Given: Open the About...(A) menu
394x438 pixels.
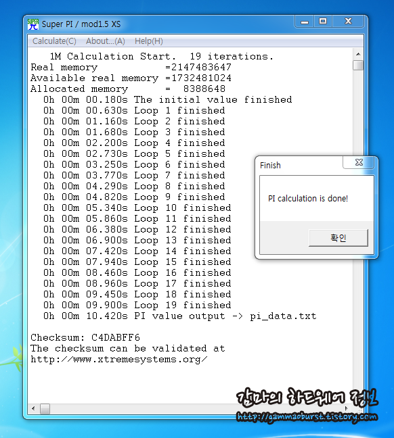Looking at the screenshot, I should pyautogui.click(x=106, y=41).
